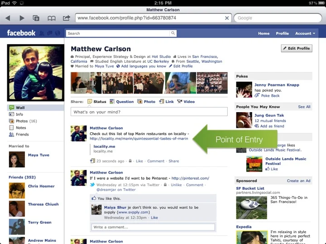Click the search magnifier button

(173, 33)
